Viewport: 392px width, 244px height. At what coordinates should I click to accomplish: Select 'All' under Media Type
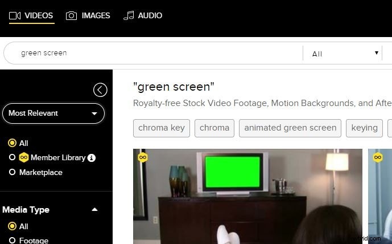coord(12,226)
